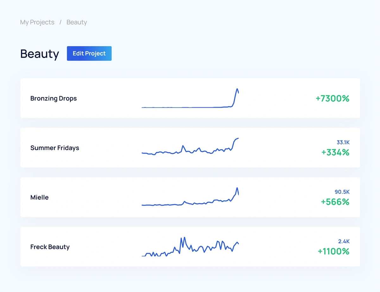Click the Edit Project button
380x292 pixels.
point(89,54)
